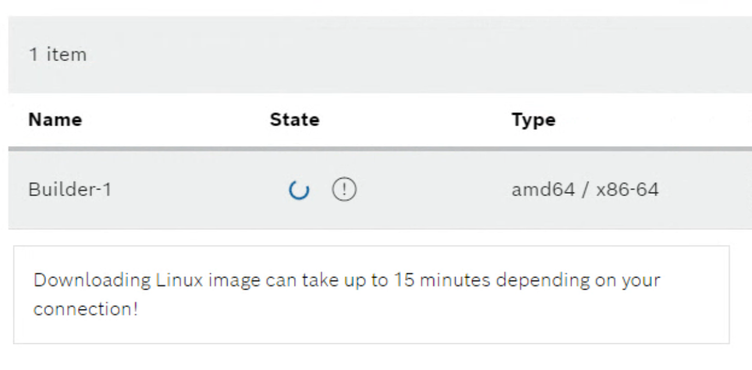Click the table header bar
Screen dimensions: 752x370
point(376,120)
